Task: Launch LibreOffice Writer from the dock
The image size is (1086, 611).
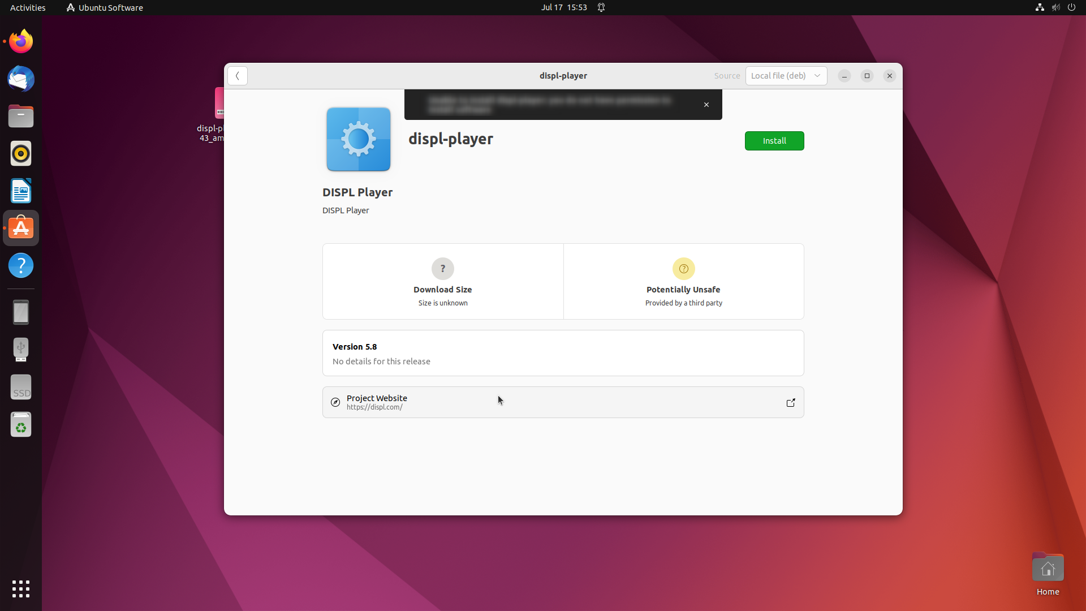Action: tap(21, 191)
